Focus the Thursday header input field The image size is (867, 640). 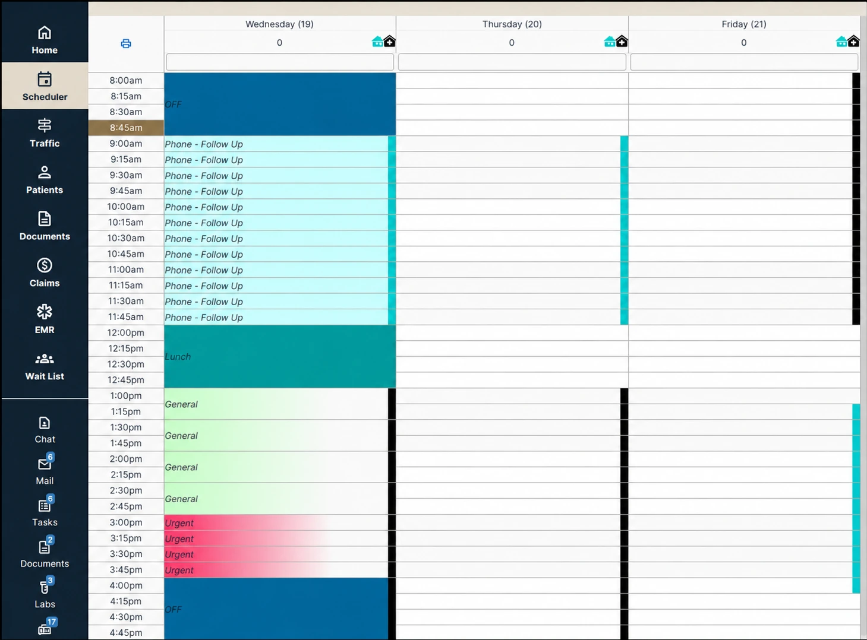pyautogui.click(x=512, y=62)
